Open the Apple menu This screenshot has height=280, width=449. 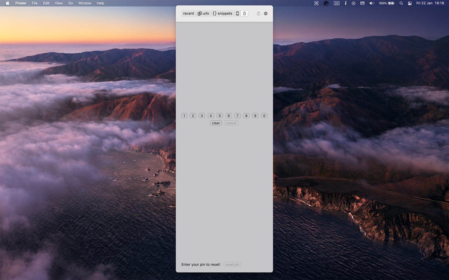(x=8, y=3)
